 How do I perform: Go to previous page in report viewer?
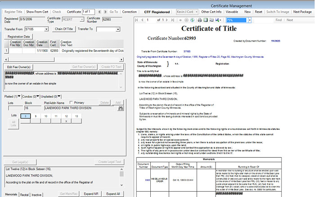pos(142,20)
